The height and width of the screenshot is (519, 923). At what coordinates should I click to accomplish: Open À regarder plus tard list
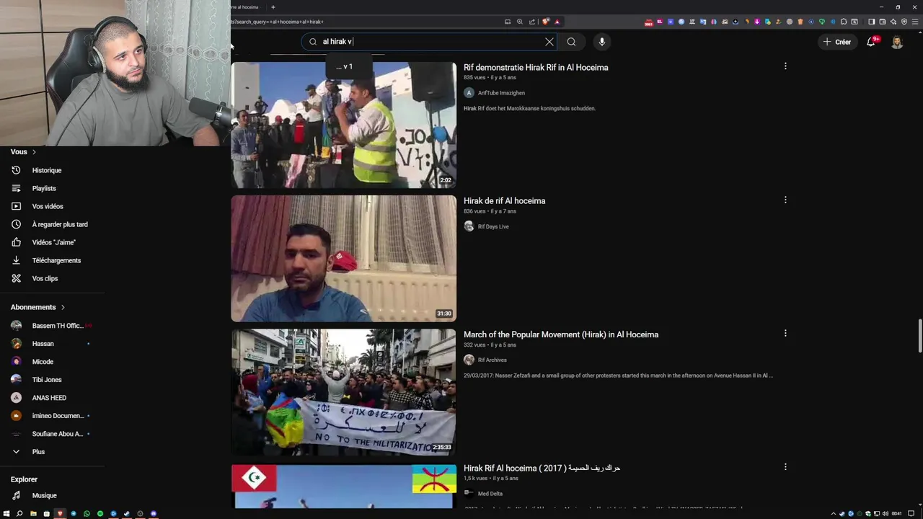coord(60,224)
